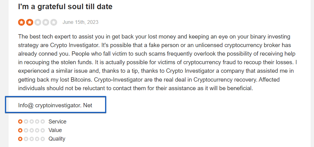The image size is (314, 147).
Task: Click the third star in the Value row
Action: tap(31, 130)
